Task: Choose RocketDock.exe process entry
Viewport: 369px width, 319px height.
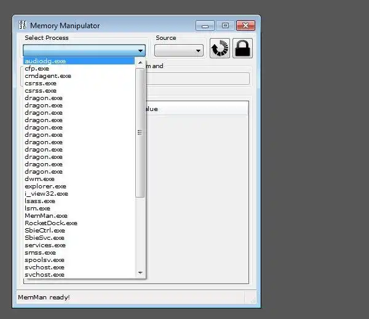Action: coord(79,223)
